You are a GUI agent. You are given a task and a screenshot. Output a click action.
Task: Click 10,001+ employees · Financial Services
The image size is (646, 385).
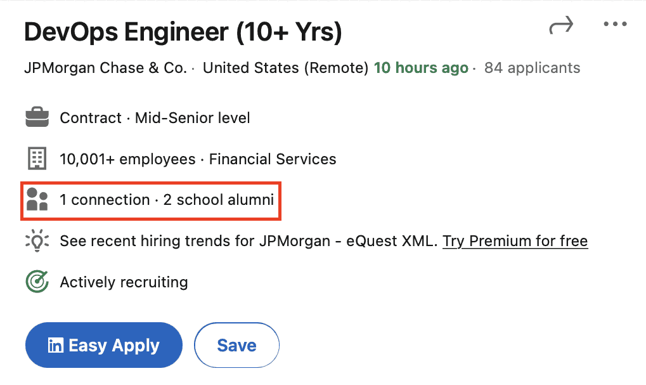pyautogui.click(x=198, y=159)
